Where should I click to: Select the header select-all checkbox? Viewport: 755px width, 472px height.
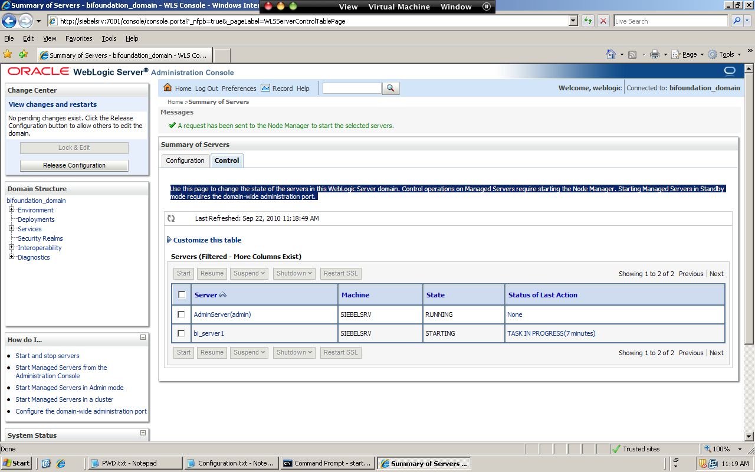pyautogui.click(x=182, y=294)
